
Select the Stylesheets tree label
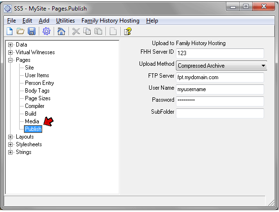click(29, 144)
